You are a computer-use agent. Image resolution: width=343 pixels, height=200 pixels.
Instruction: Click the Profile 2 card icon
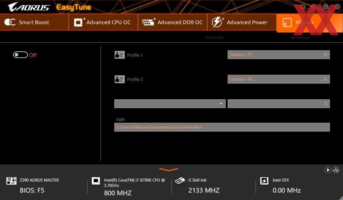click(120, 79)
